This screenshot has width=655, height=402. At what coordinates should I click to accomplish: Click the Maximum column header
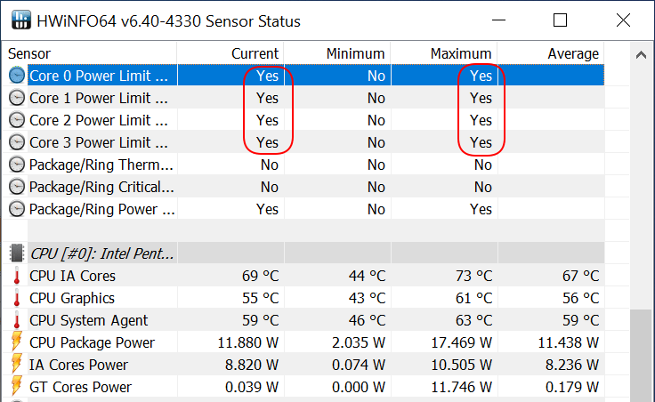click(444, 53)
